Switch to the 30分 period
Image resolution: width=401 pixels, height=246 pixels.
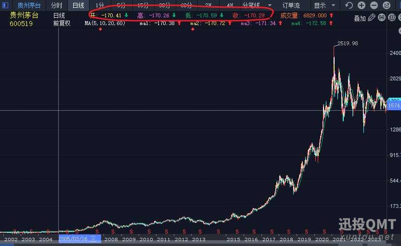click(164, 5)
